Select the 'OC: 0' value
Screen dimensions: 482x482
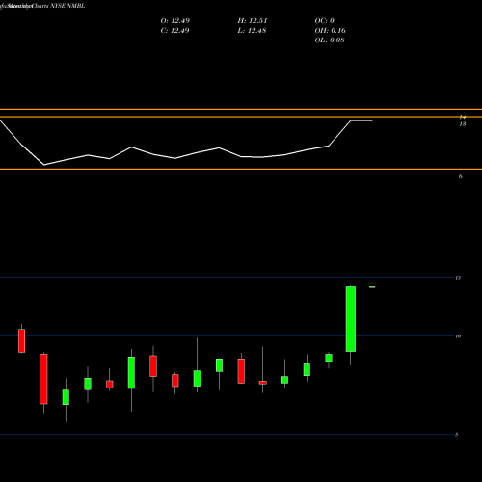325,21
